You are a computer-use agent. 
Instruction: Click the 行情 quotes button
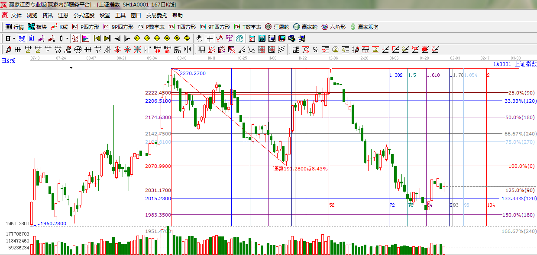(14, 27)
